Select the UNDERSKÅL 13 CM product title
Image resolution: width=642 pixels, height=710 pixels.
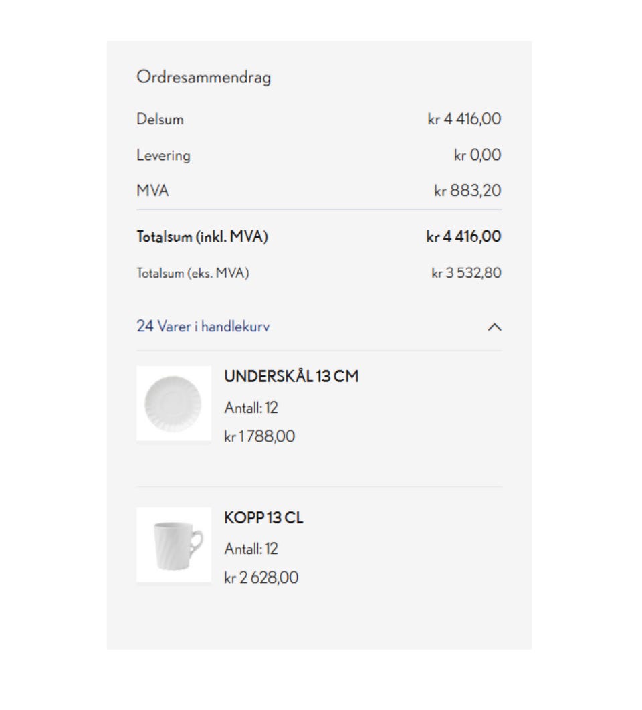(x=292, y=376)
